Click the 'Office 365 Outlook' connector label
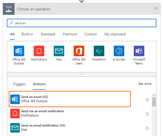The width and height of the screenshot is (163, 136). point(19,61)
